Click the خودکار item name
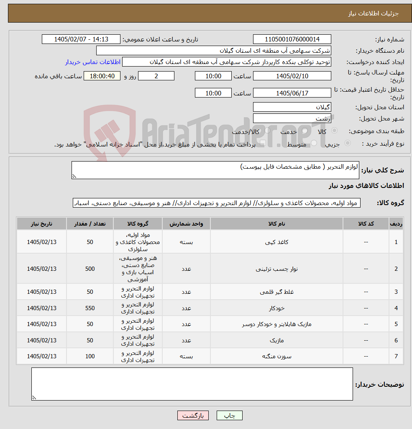 point(276,308)
